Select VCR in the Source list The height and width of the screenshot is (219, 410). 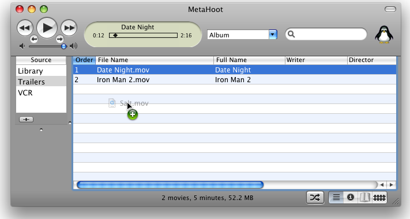click(41, 93)
